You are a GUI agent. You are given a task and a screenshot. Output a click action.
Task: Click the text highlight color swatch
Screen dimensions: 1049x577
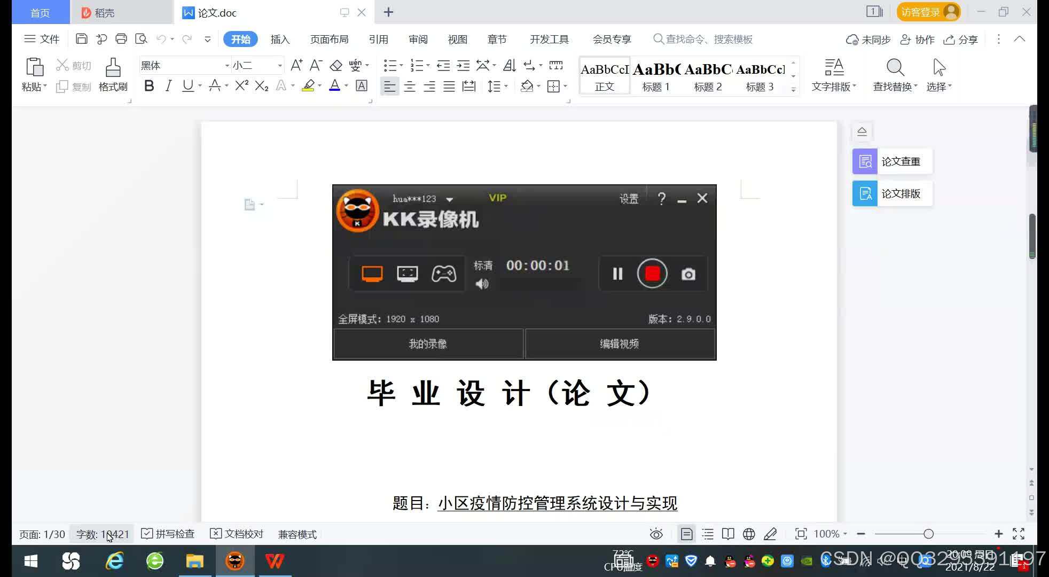click(308, 86)
